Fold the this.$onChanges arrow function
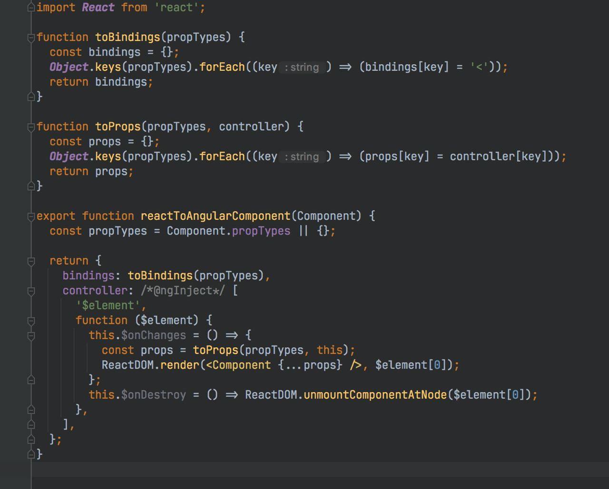The width and height of the screenshot is (609, 489). click(x=31, y=335)
